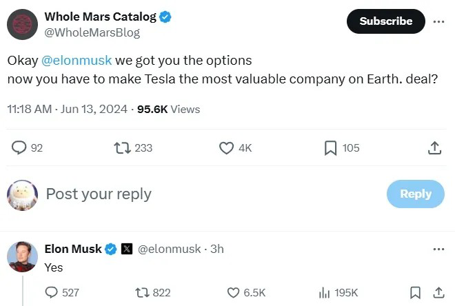
Task: Like the Whole Mars Catalog post
Action: 226,147
